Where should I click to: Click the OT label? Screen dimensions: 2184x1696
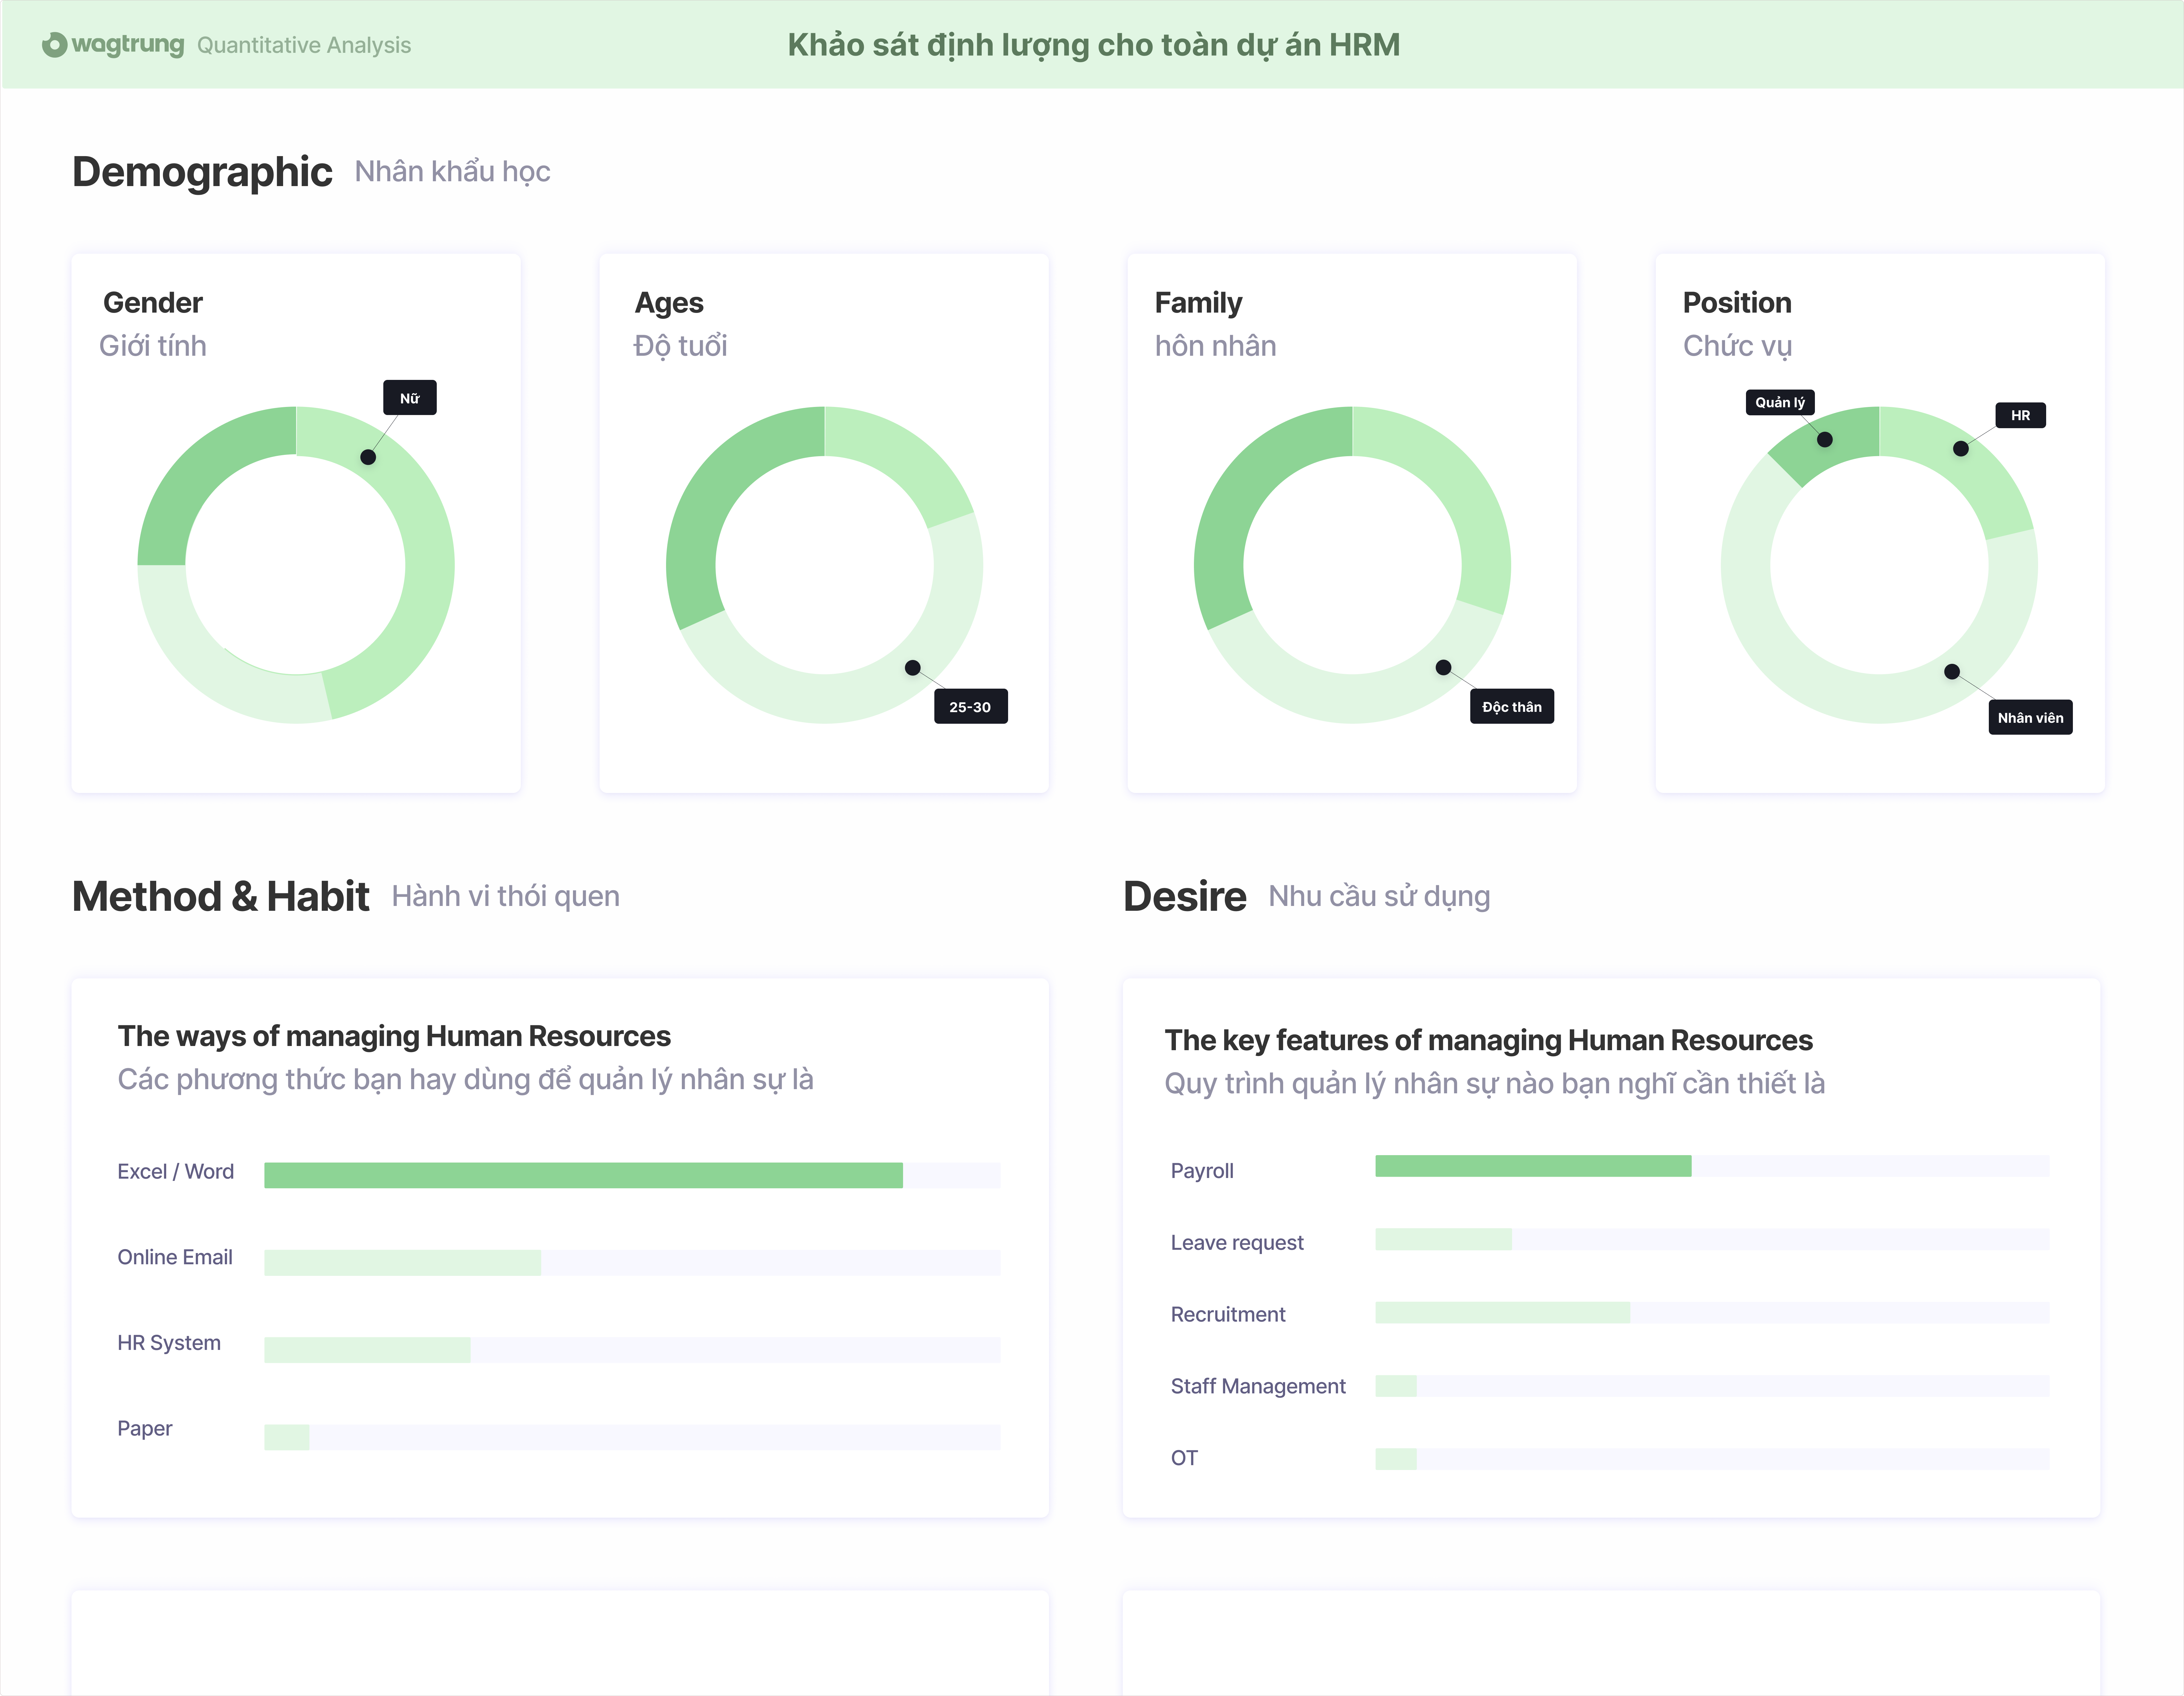click(1184, 1458)
